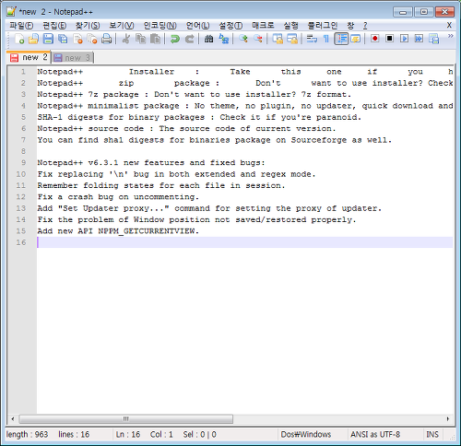Viewport: 461px width, 446px height.
Task: Toggle the indent guide icon
Action: (341, 39)
